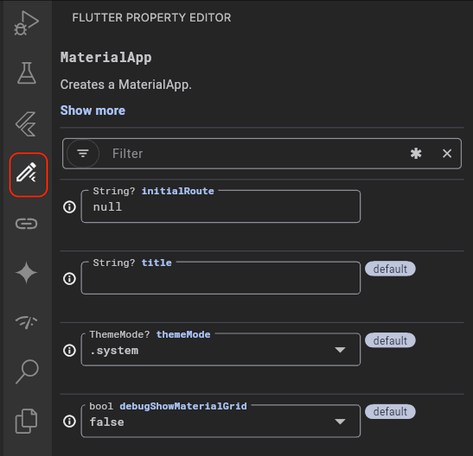This screenshot has width=473, height=456.
Task: Click the title property input field
Action: pos(221,279)
